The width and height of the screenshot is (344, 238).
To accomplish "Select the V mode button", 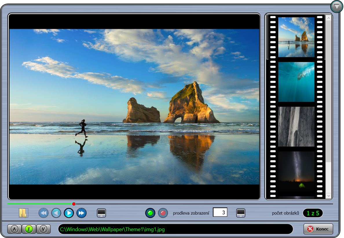I will (x=43, y=229).
